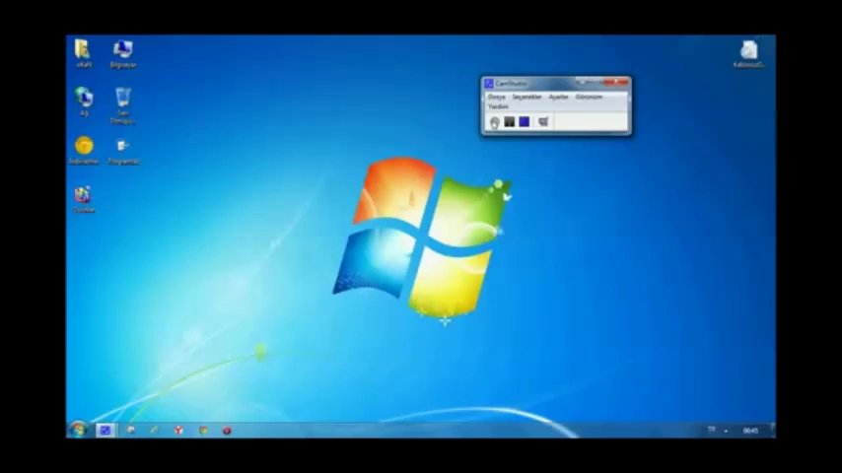Click the second pinned taskbar icon
The width and height of the screenshot is (842, 473).
130,430
